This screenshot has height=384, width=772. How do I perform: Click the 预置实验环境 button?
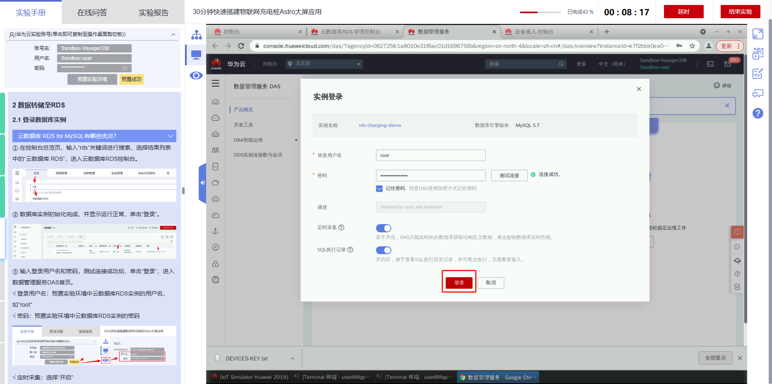[x=92, y=79]
